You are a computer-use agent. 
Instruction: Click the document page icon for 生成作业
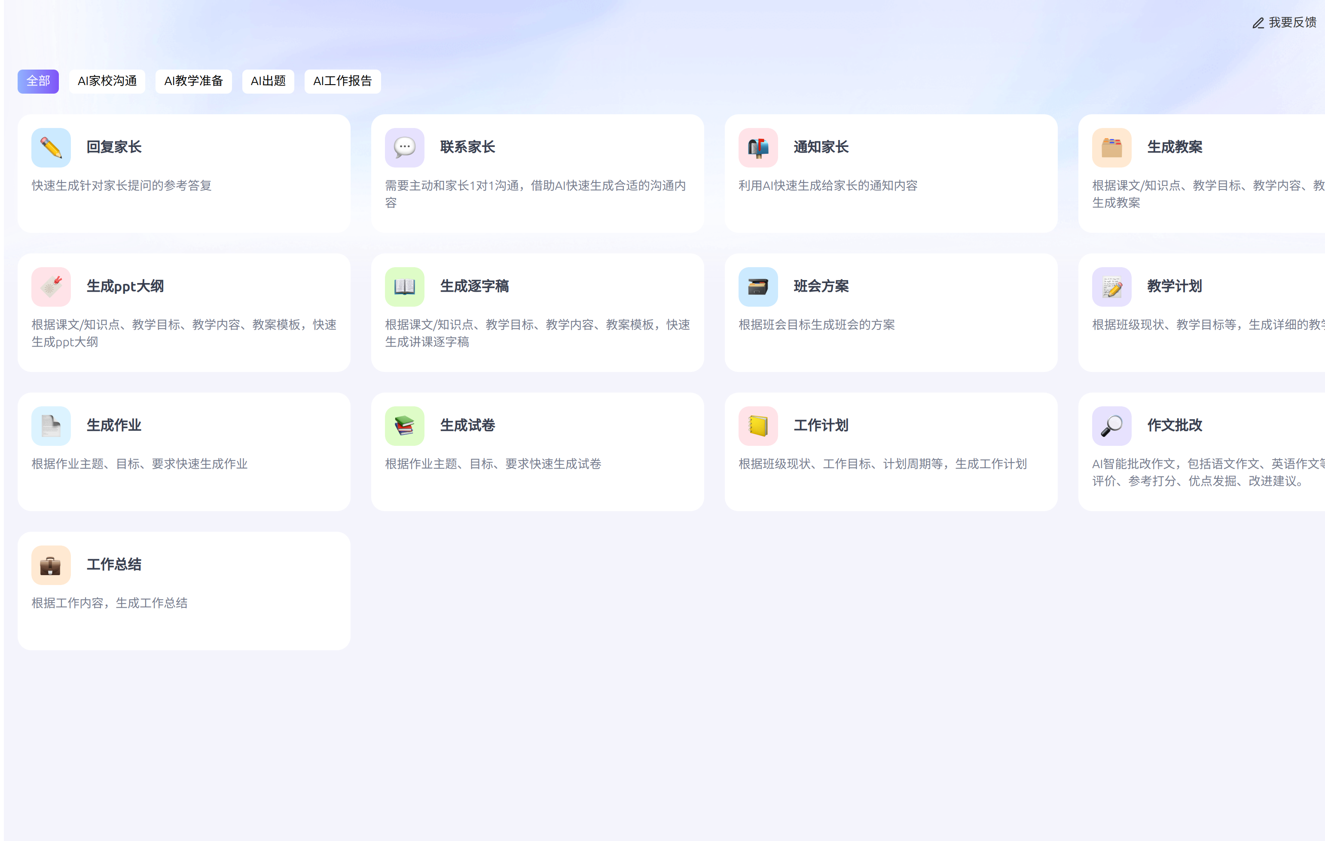[51, 426]
